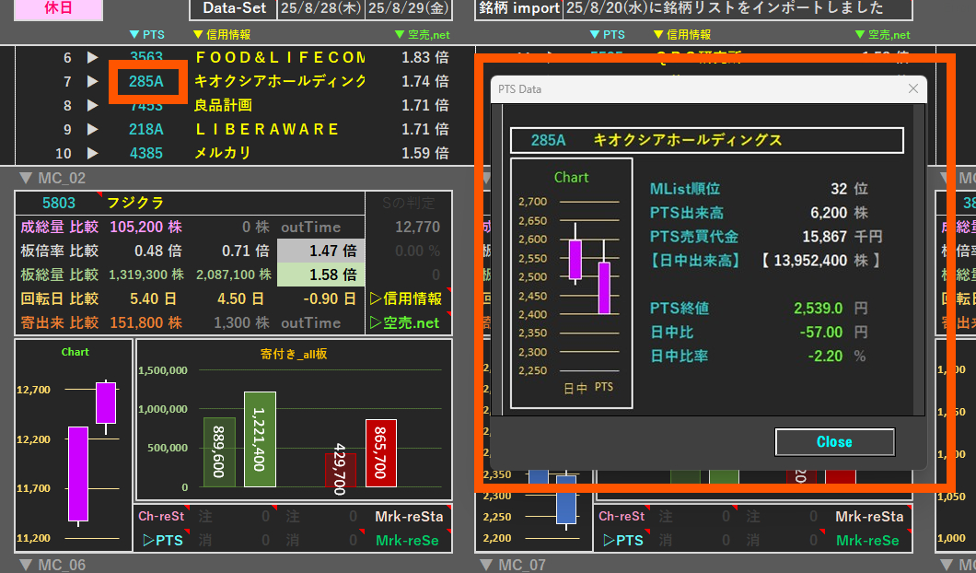Click the 休日 holiday label
Viewport: 976px width, 573px height.
(x=59, y=8)
